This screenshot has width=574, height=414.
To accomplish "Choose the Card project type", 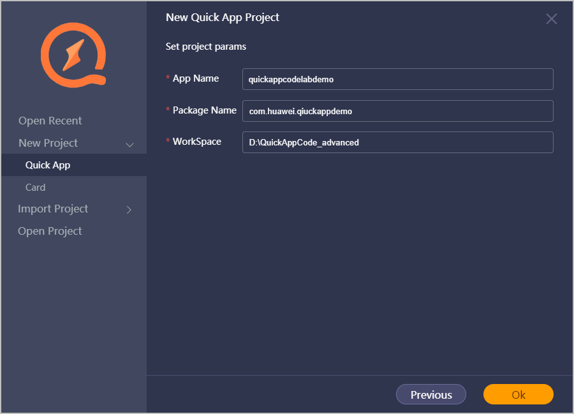I will click(x=36, y=188).
